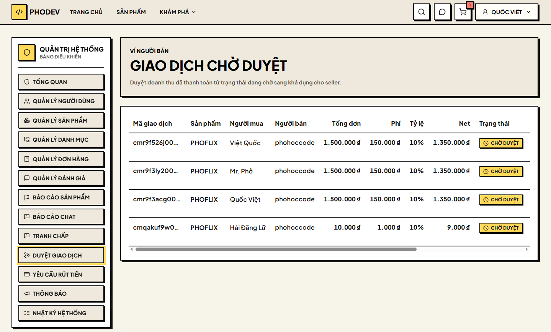Click transaction ID cmr9f3ly200…

[155, 171]
